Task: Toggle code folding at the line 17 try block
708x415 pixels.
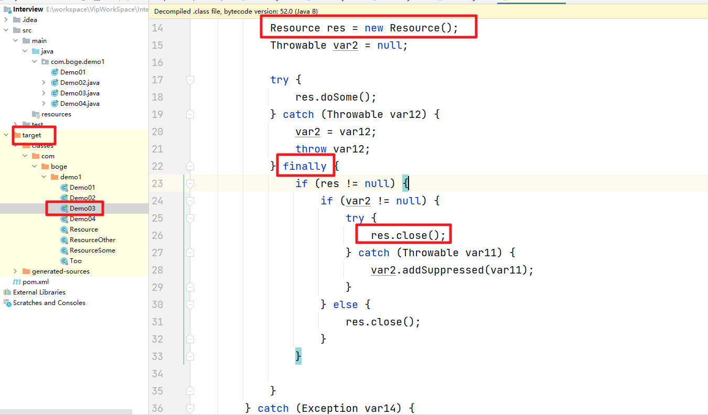Action: [x=190, y=80]
